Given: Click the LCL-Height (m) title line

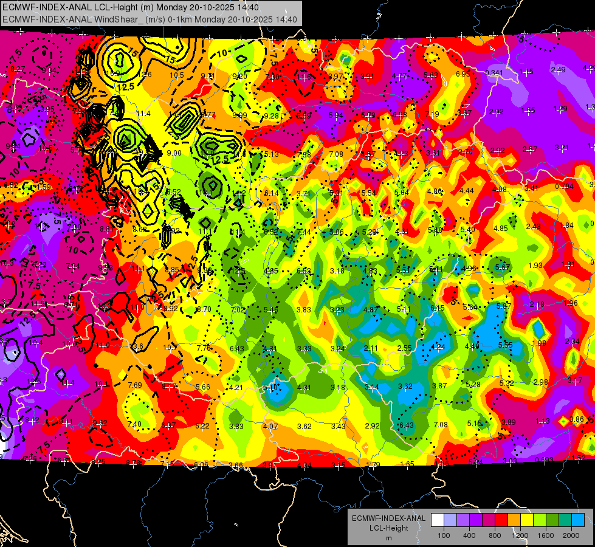Looking at the screenshot, I should click(x=131, y=7).
